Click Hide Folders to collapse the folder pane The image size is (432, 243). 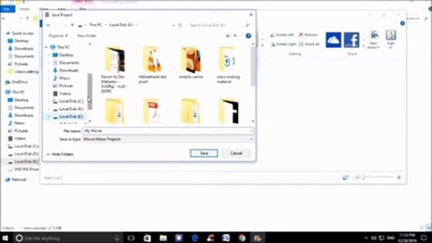60,155
